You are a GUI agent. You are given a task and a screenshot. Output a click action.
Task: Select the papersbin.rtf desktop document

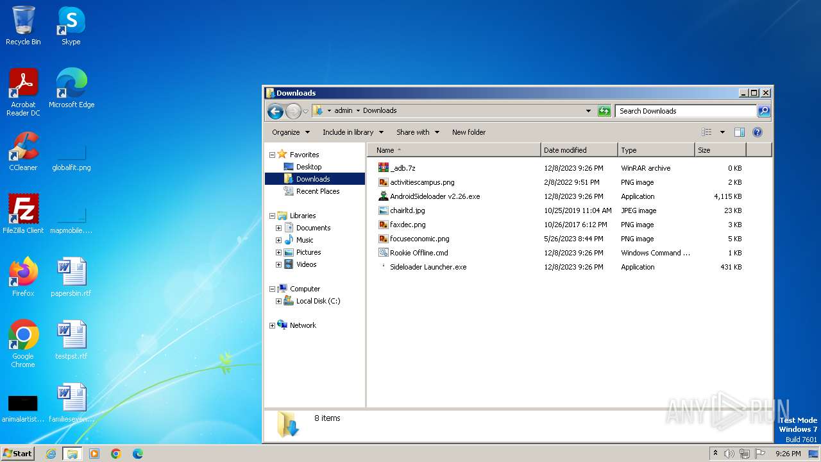[x=71, y=277]
